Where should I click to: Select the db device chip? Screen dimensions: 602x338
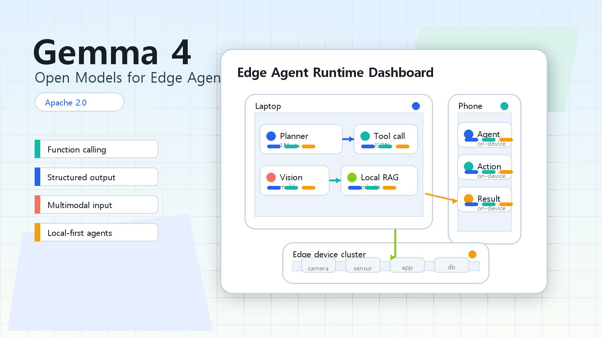(451, 265)
